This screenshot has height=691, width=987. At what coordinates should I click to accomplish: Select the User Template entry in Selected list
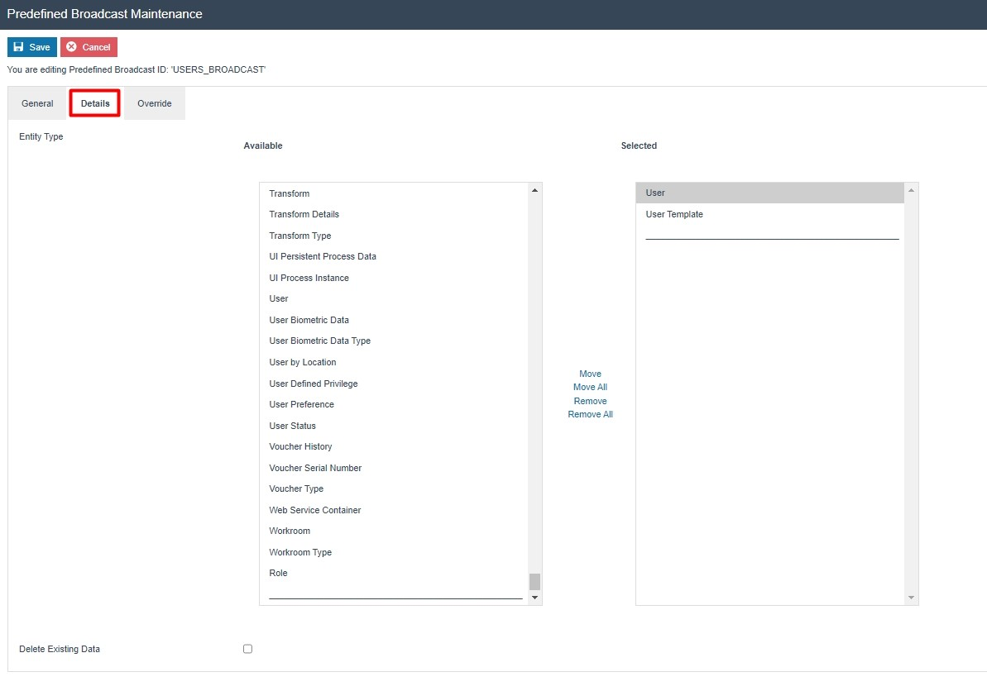tap(674, 214)
